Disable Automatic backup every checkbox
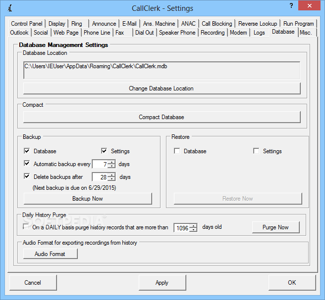This screenshot has width=325, height=300. pos(27,164)
